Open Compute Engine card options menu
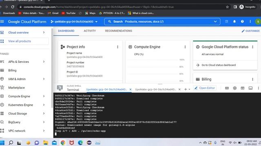 point(185,47)
